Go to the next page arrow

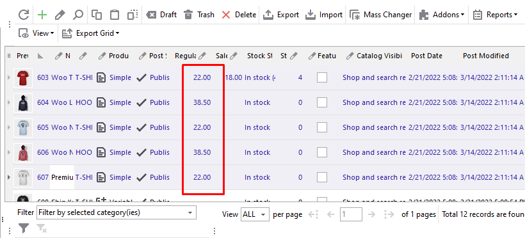(371, 214)
